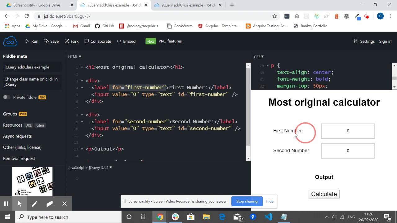Pause the Screencastify recording

(x=6, y=203)
